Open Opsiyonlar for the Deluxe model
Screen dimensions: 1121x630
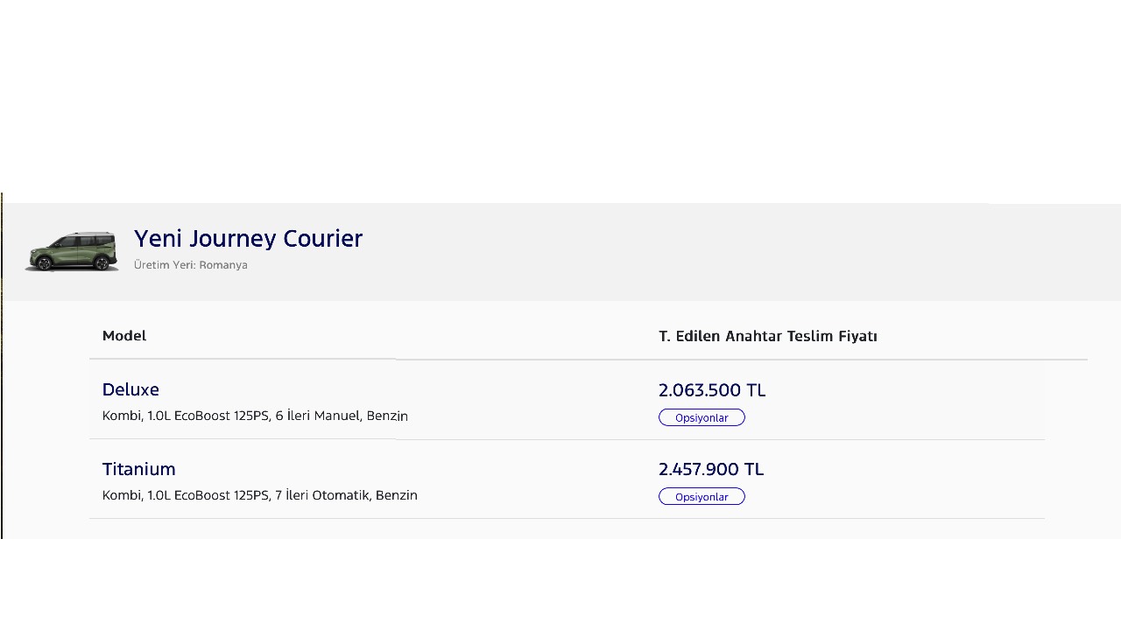pyautogui.click(x=702, y=417)
